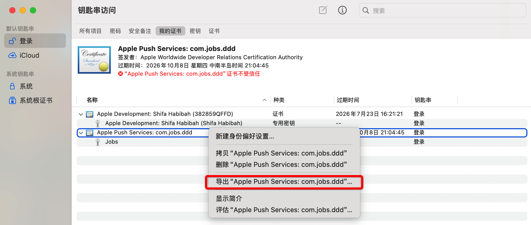Select the 登录 keychain in sidebar
The height and width of the screenshot is (225, 531).
tap(35, 41)
